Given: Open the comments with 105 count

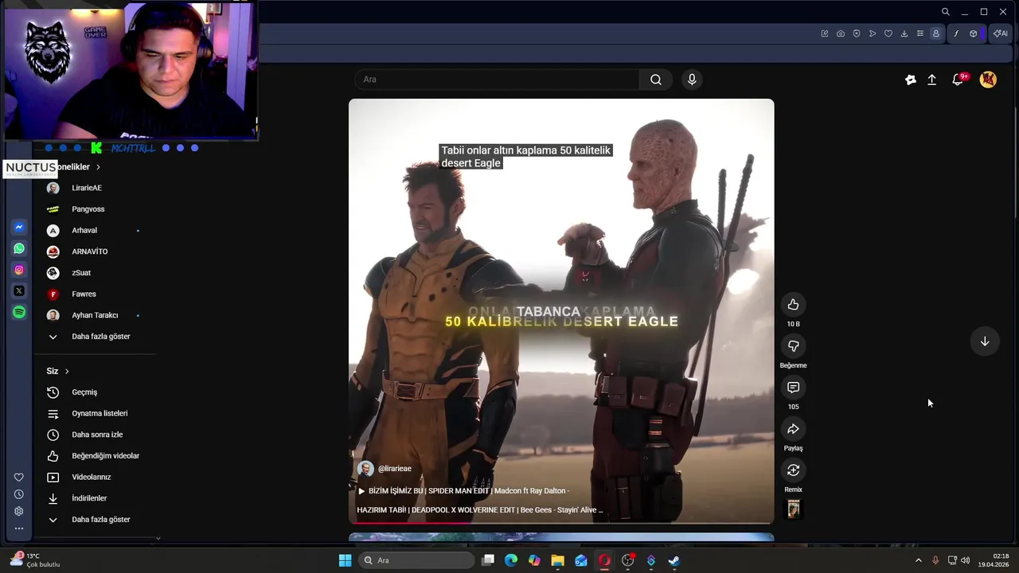Looking at the screenshot, I should (793, 388).
